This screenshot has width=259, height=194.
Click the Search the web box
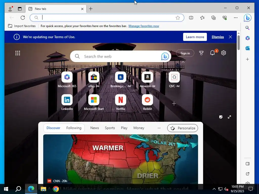[x=121, y=56]
